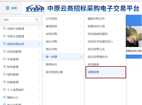142x105 pixels.
Task: Click icon beside 档案管理
Action: [4, 82]
